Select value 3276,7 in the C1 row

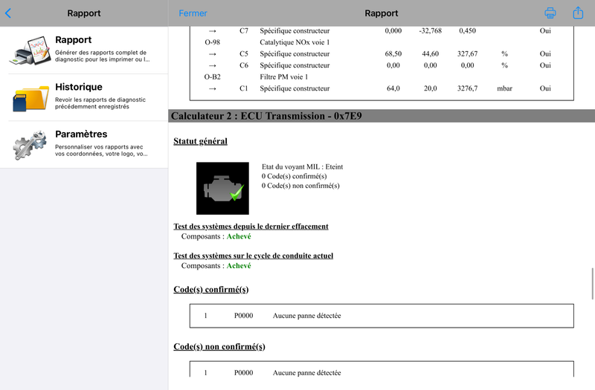click(x=467, y=88)
